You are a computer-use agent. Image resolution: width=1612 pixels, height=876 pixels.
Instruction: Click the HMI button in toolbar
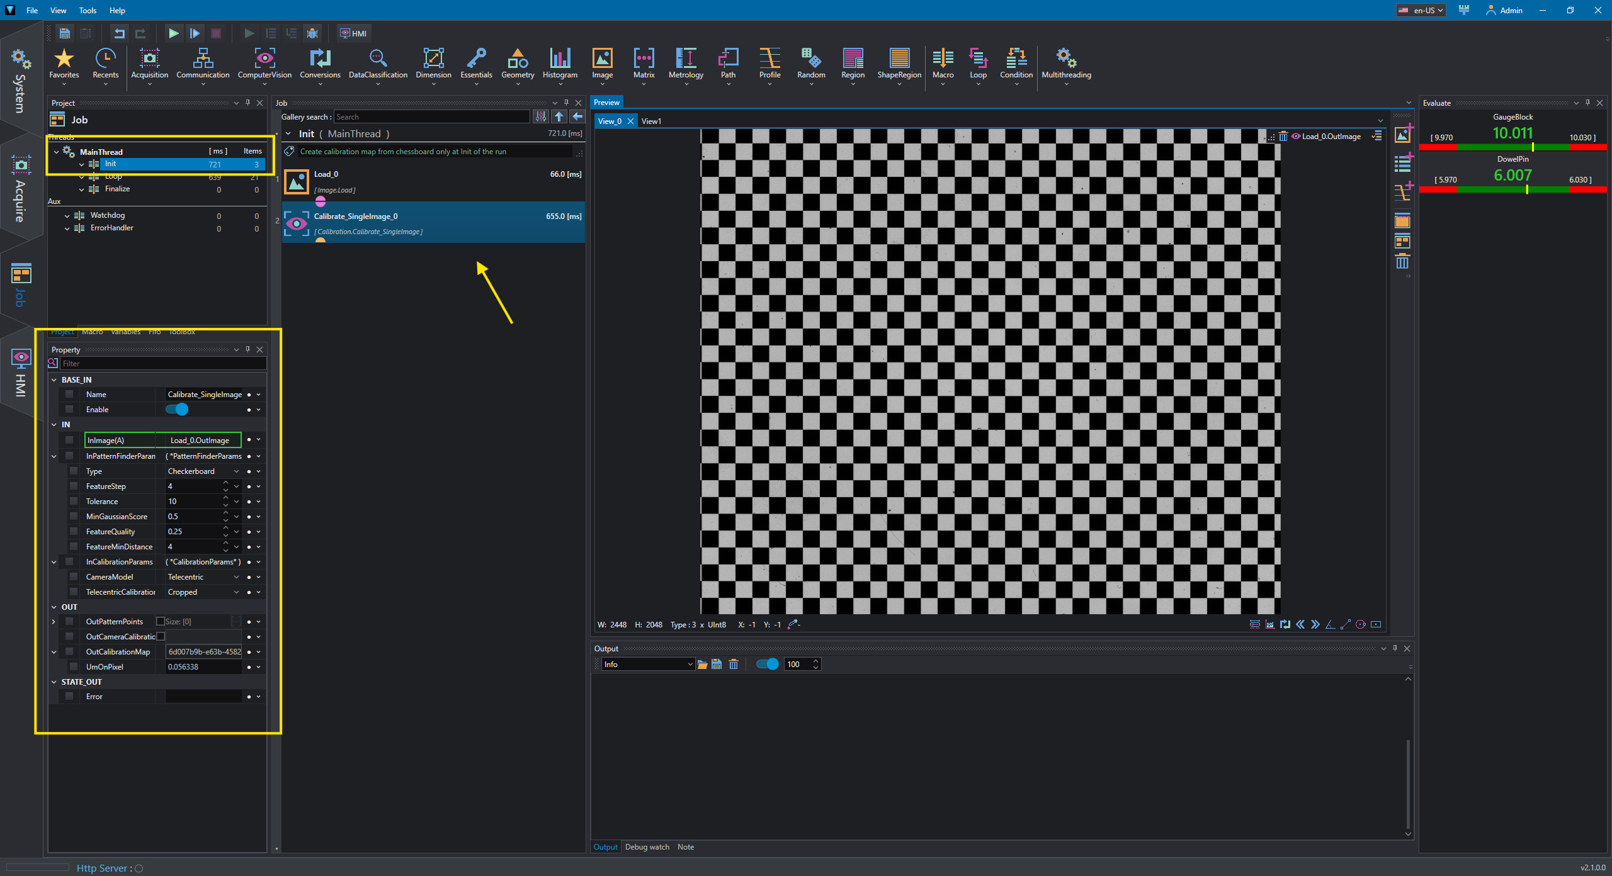[354, 33]
